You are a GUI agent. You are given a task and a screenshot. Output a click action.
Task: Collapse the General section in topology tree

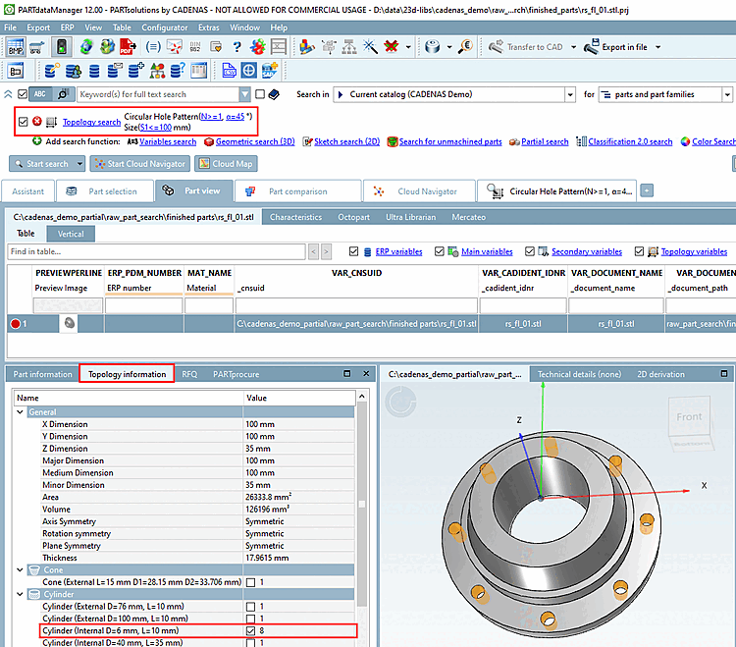(20, 412)
